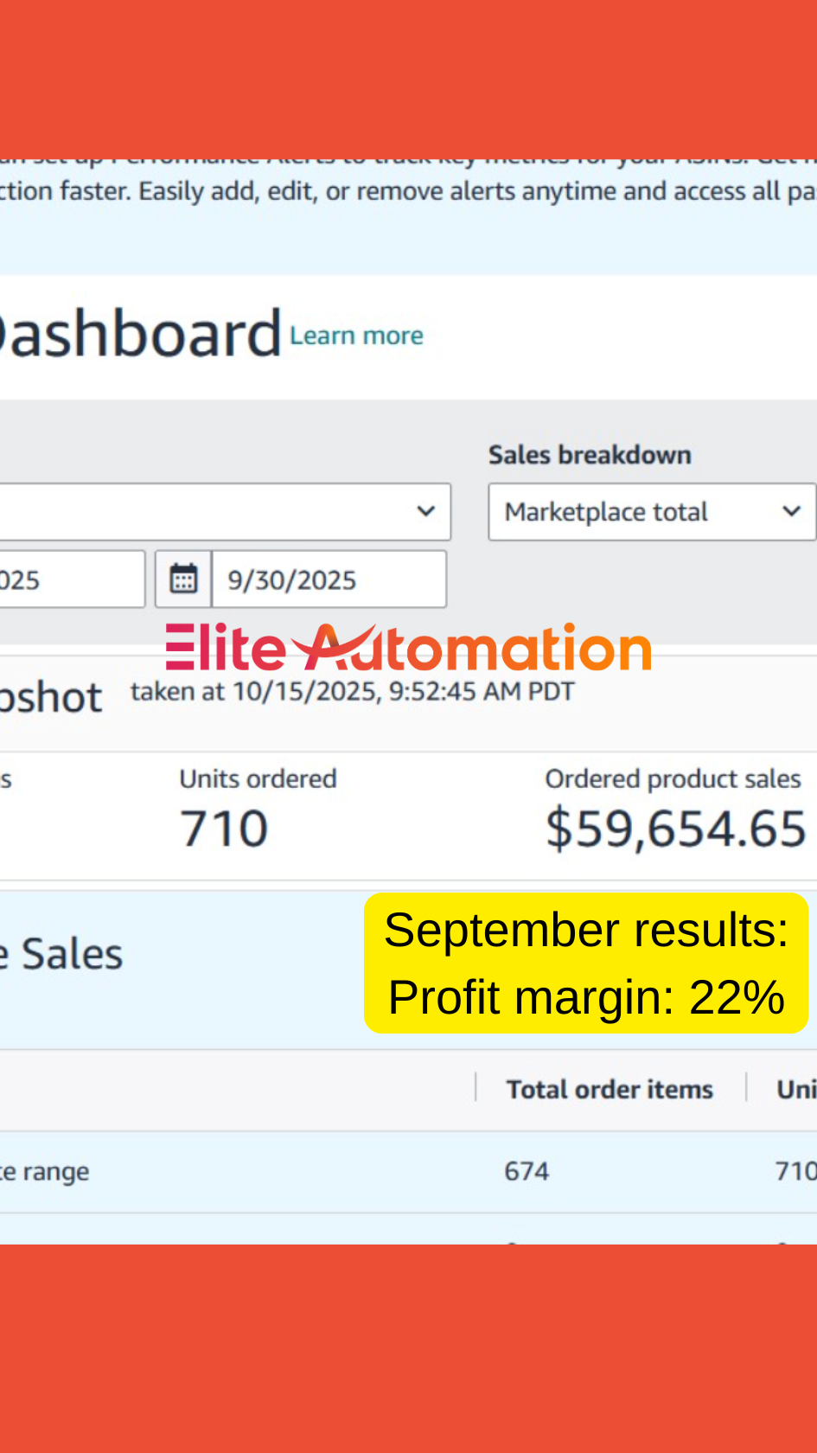Click the Elite Automation logo
This screenshot has height=1453, width=817.
coord(408,648)
